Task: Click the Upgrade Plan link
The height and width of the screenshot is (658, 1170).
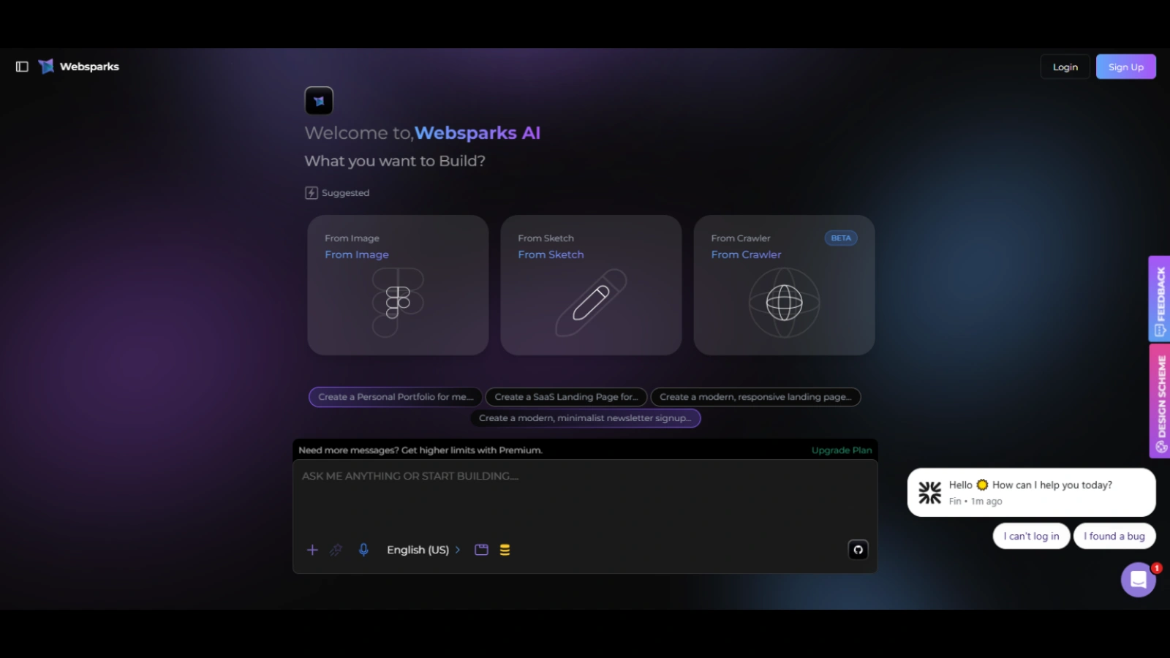Action: click(841, 450)
